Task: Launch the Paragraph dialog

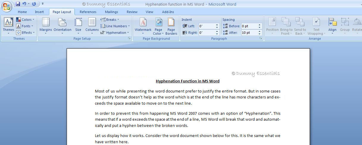Action: [x=261, y=39]
